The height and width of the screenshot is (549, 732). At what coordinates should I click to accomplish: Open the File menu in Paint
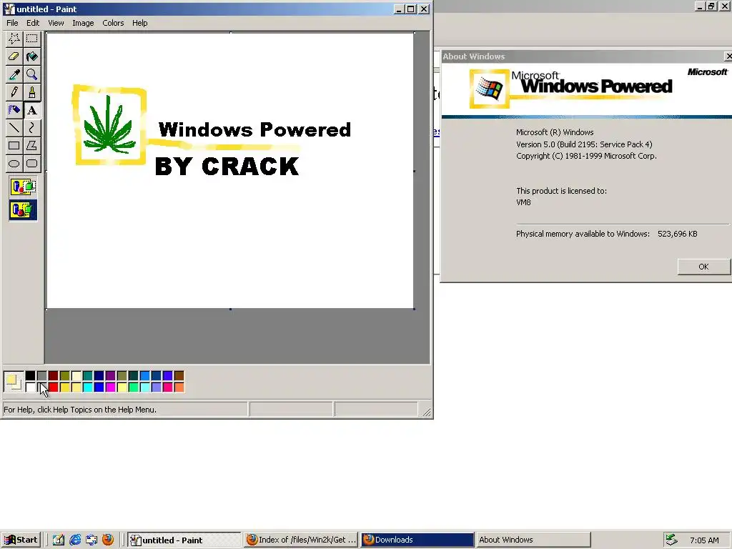point(12,23)
